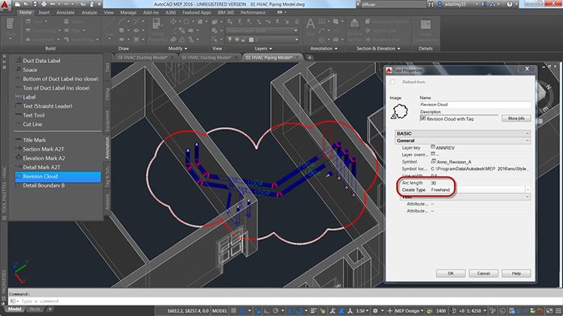Viewport: 563px width, 316px height.
Task: Select Detail Boundary B palette tool
Action: pos(44,186)
